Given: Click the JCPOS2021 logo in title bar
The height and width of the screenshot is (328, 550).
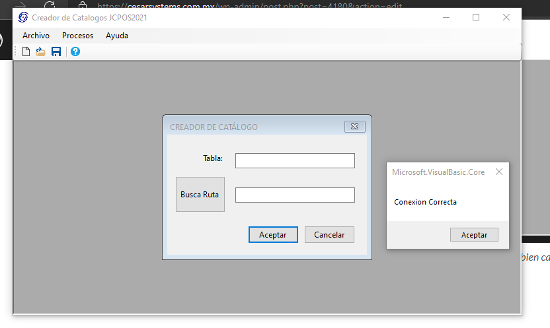Looking at the screenshot, I should coord(23,17).
